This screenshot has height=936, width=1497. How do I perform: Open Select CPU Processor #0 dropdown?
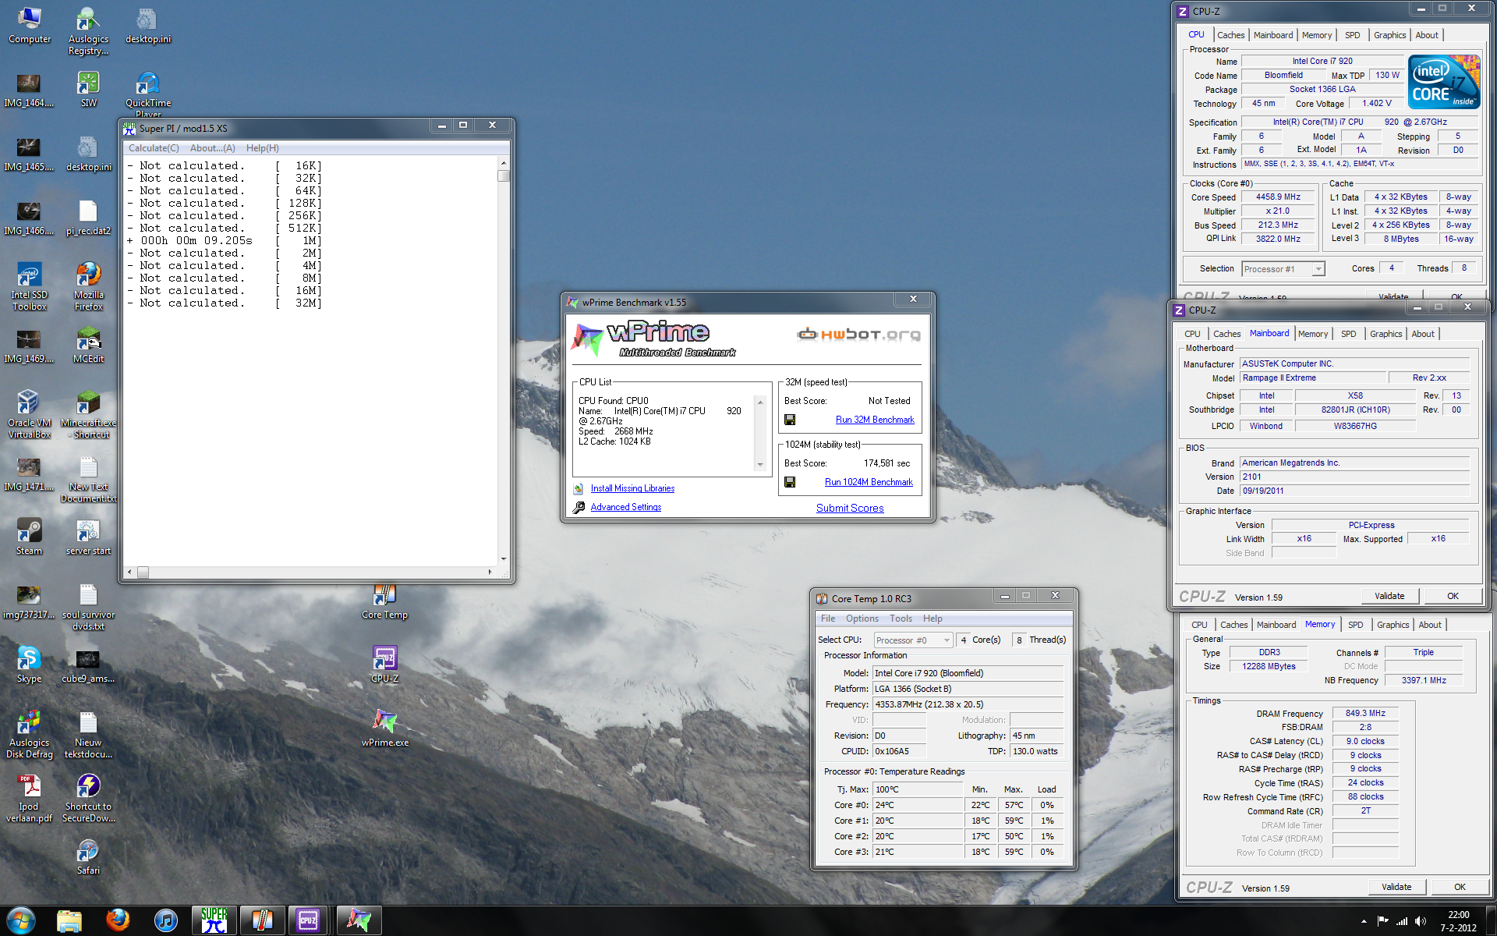[x=913, y=640]
